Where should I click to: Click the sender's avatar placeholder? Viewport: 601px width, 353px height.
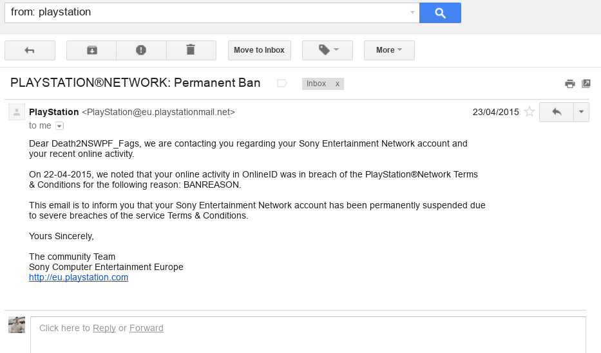[x=17, y=112]
